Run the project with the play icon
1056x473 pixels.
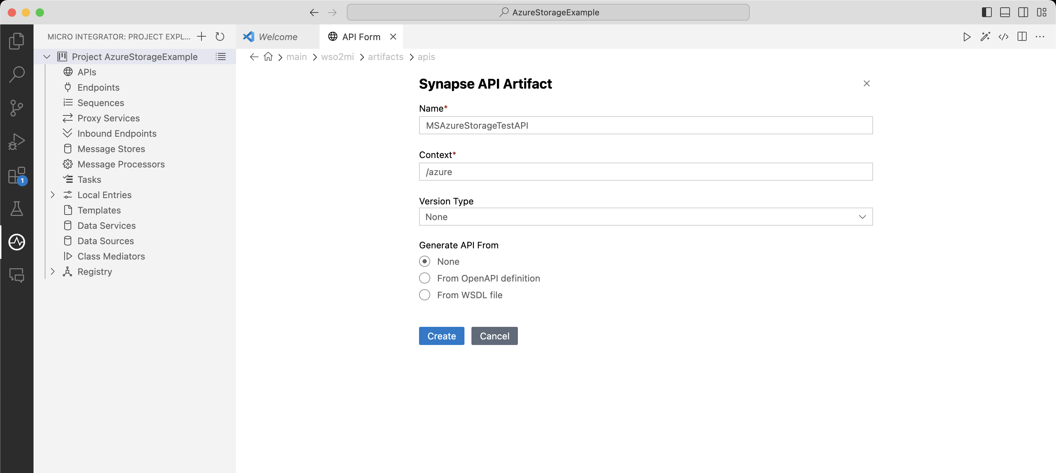coord(967,37)
